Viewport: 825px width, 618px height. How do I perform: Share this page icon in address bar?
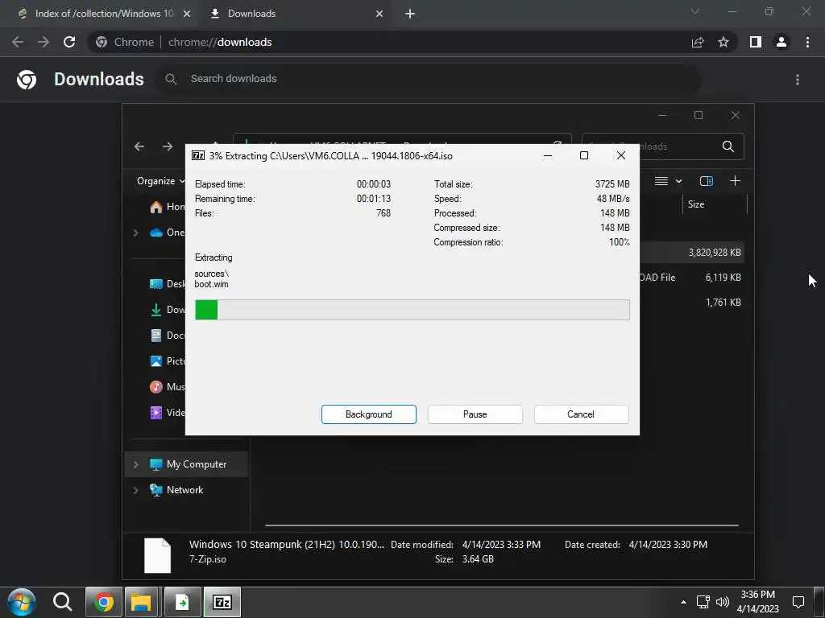point(698,42)
